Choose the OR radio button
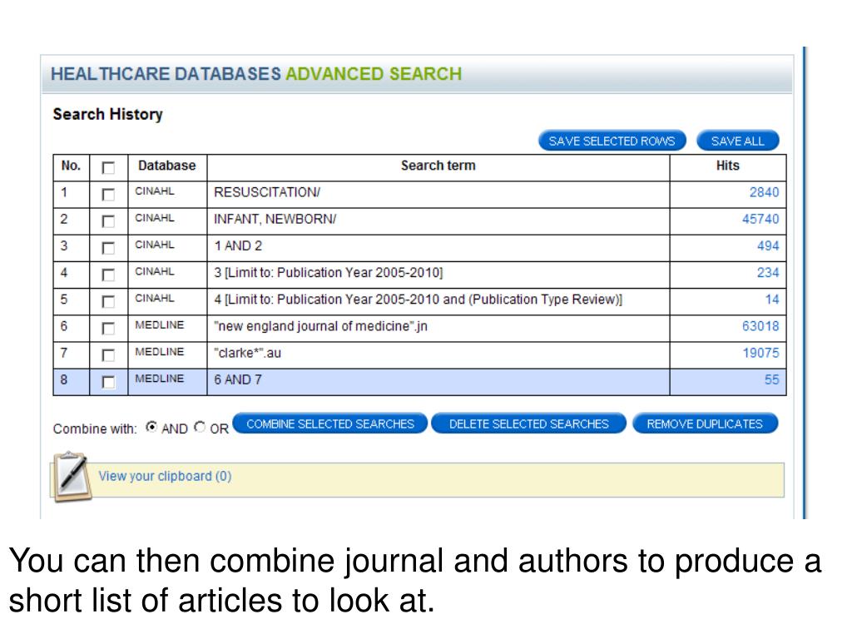Image resolution: width=852 pixels, height=639 pixels. pyautogui.click(x=200, y=427)
